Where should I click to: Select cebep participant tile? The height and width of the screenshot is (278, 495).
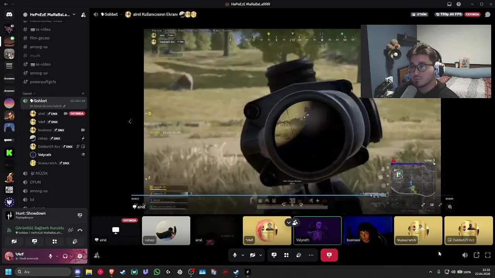click(166, 231)
